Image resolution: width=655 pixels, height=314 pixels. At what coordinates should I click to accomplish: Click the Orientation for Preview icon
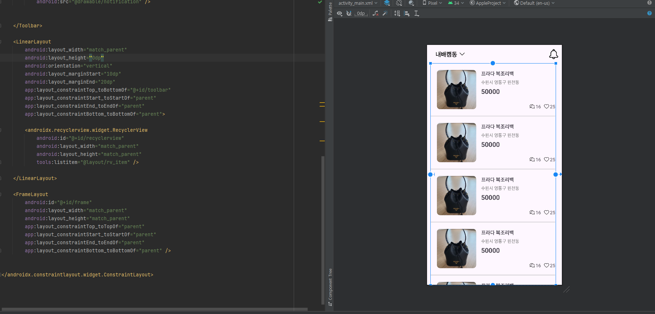click(399, 3)
